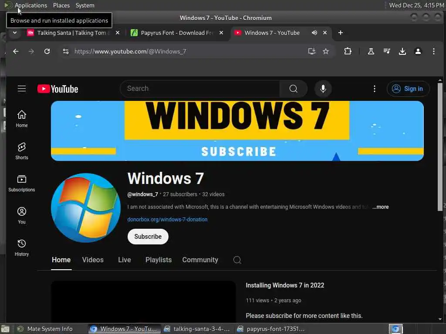
Task: Open Installing Windows 7 in 2022 video title
Action: 285,285
